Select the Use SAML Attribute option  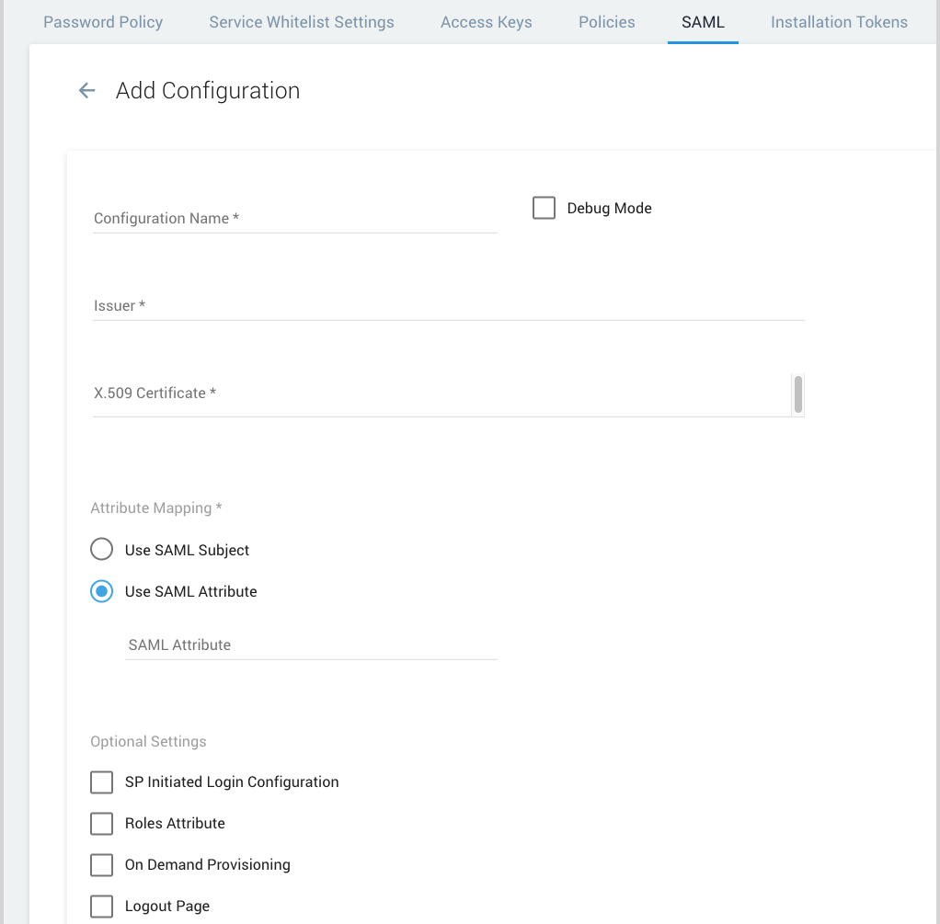[101, 591]
